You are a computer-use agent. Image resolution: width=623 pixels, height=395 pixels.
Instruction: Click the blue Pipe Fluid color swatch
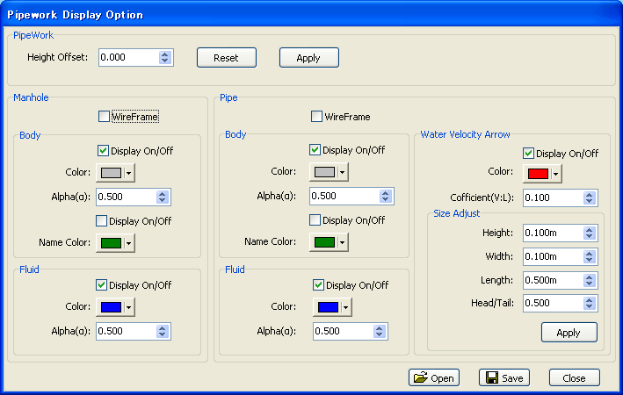pos(328,307)
